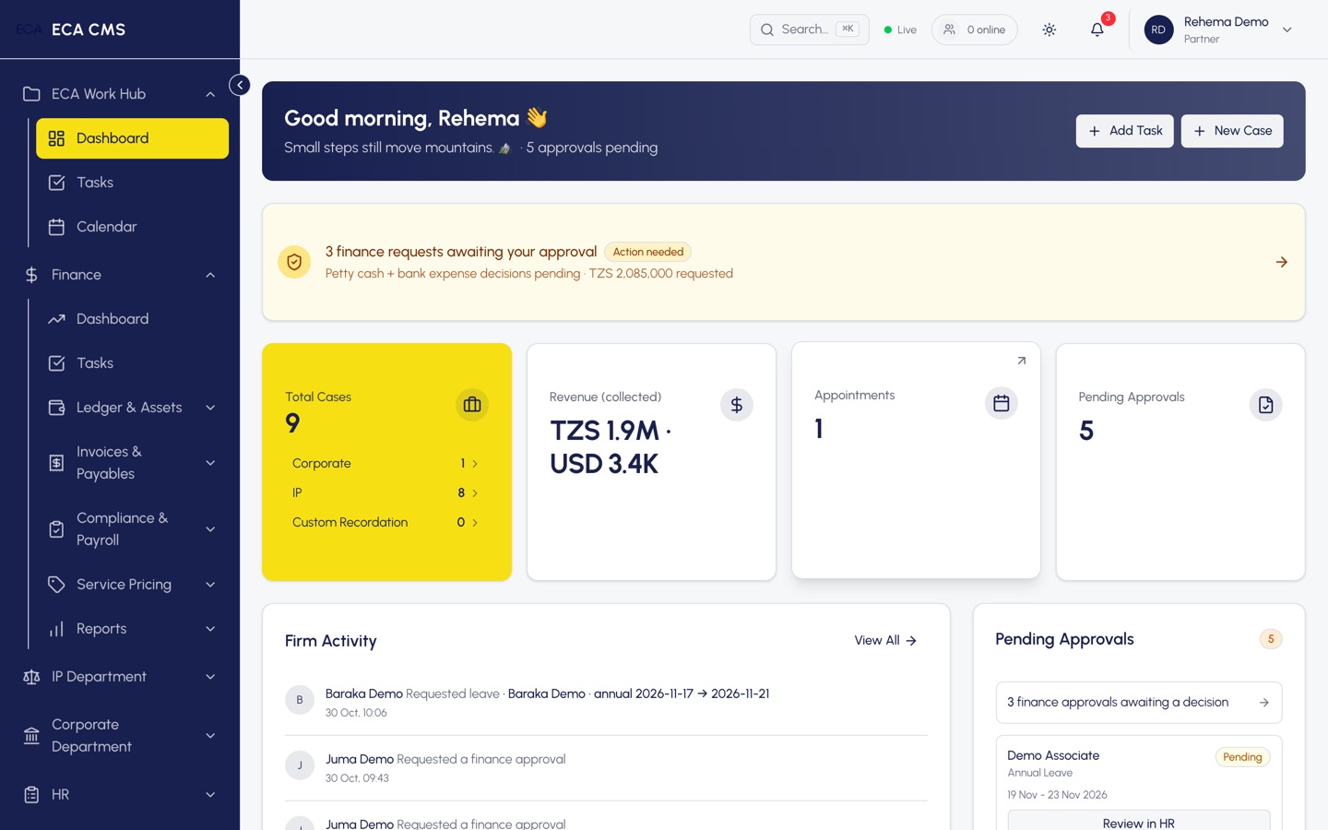The height and width of the screenshot is (830, 1328).
Task: Click the New Case button
Action: click(1232, 131)
